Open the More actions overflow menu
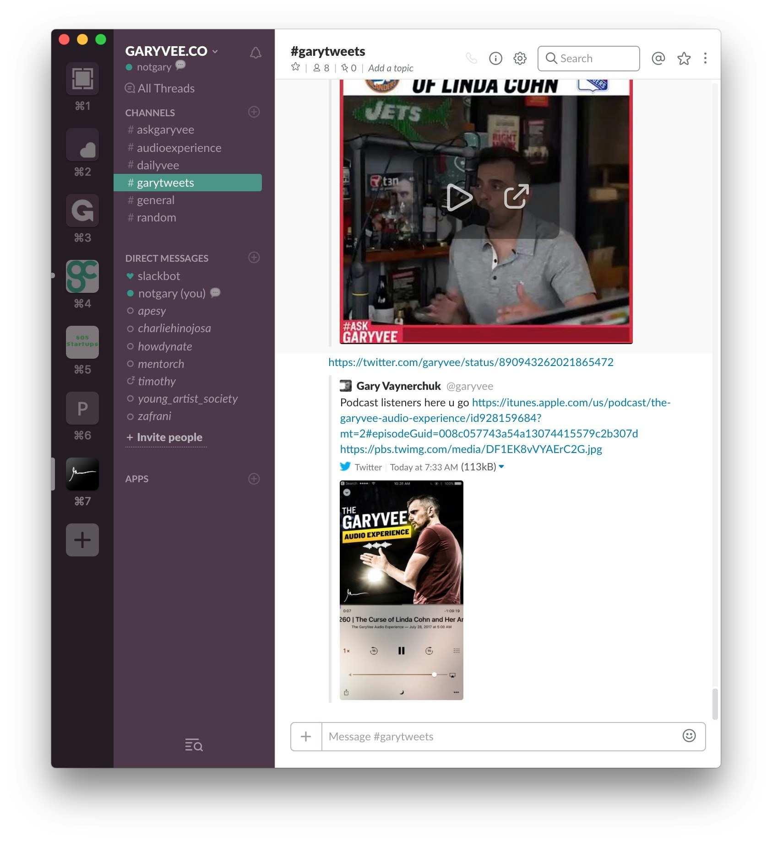This screenshot has height=841, width=772. (705, 58)
